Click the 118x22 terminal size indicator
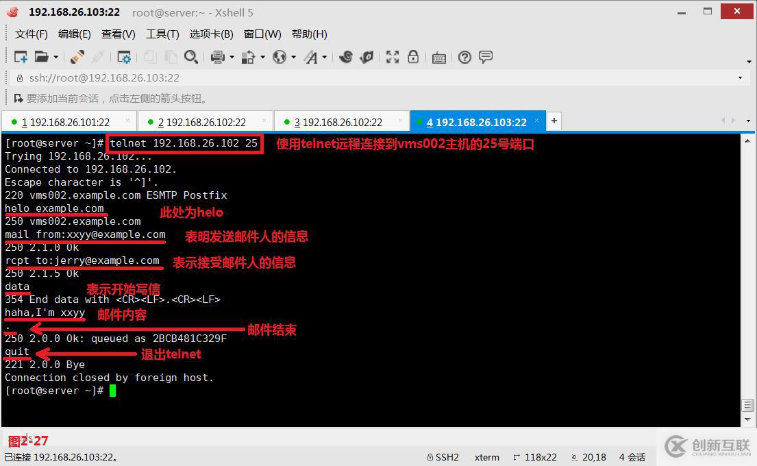 [x=535, y=457]
